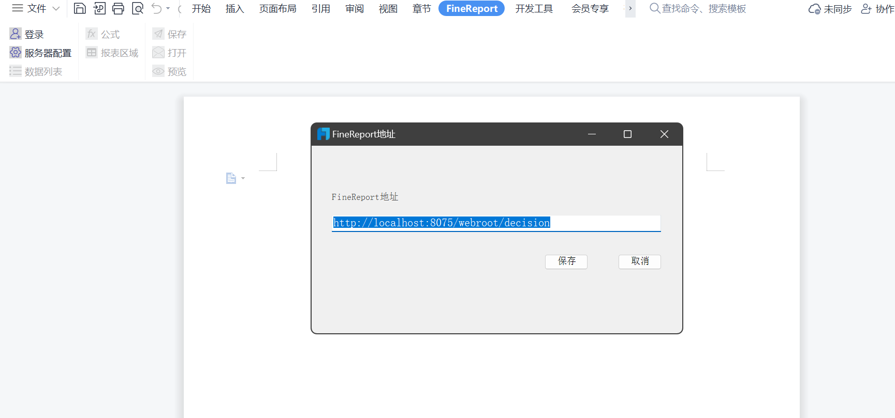
Task: Expand the undo history dropdown
Action: [168, 9]
